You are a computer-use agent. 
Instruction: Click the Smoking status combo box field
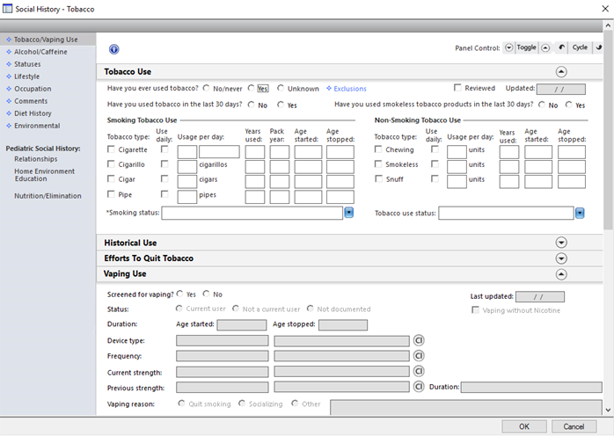click(252, 213)
